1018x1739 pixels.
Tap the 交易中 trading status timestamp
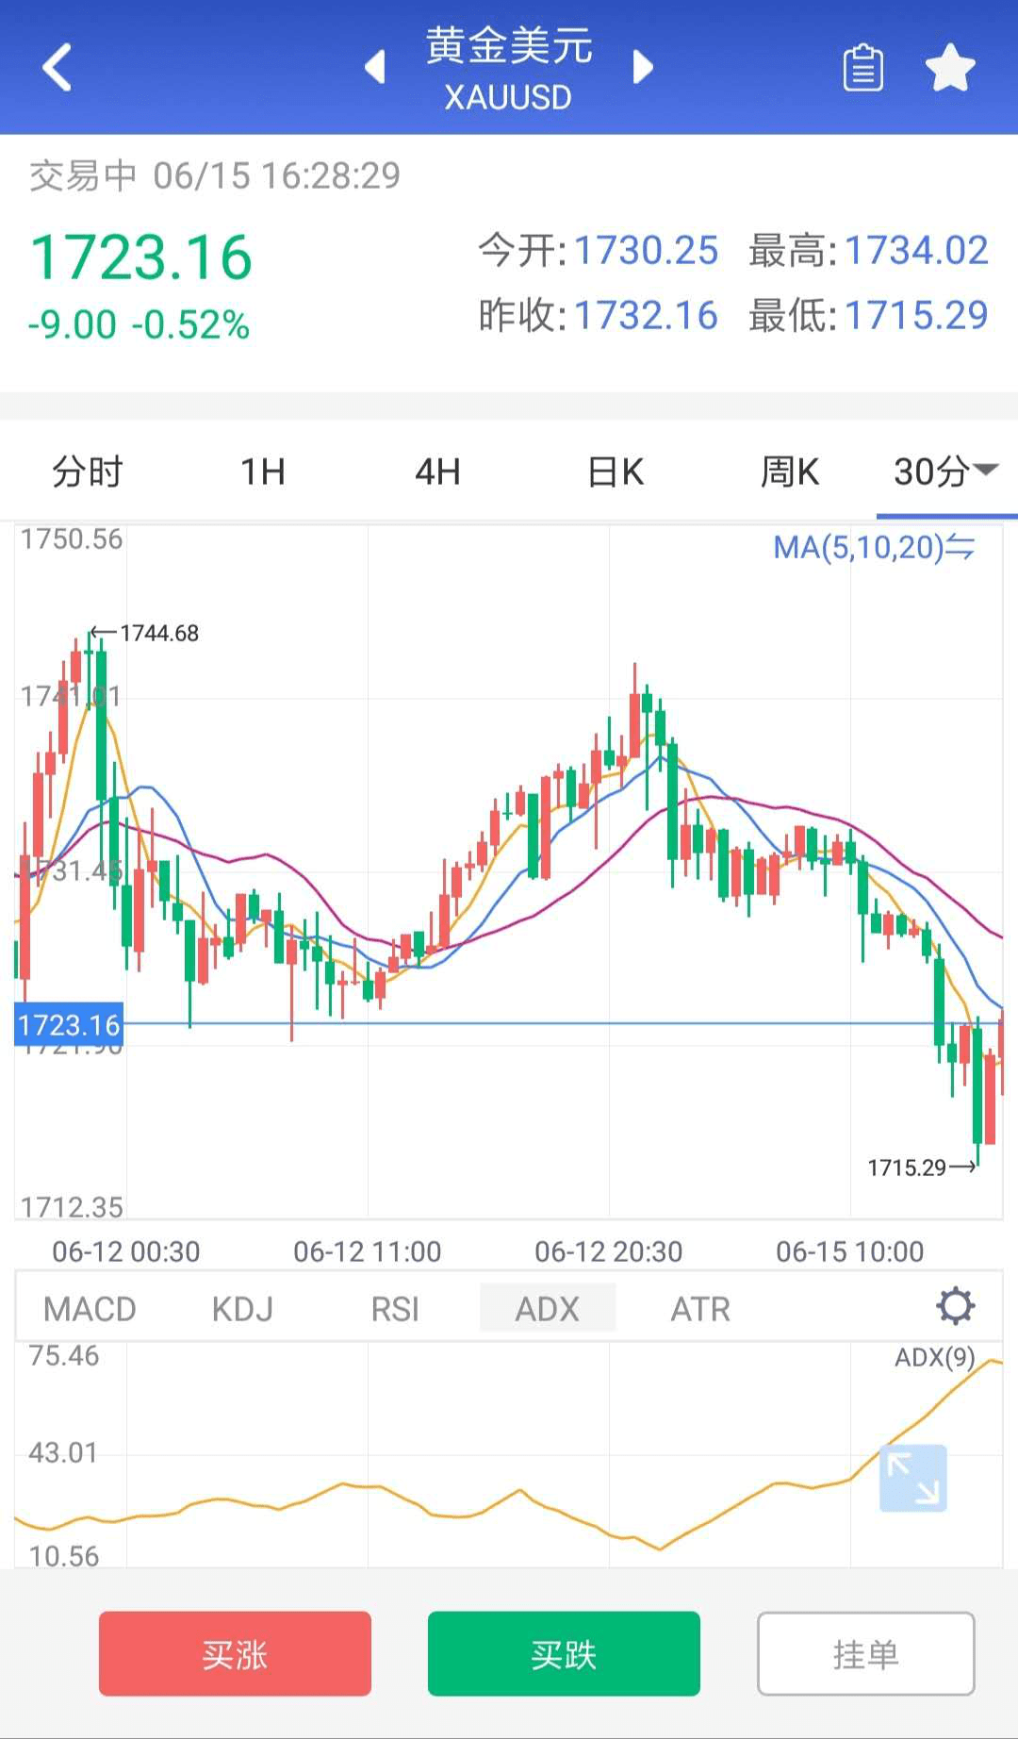coord(215,175)
